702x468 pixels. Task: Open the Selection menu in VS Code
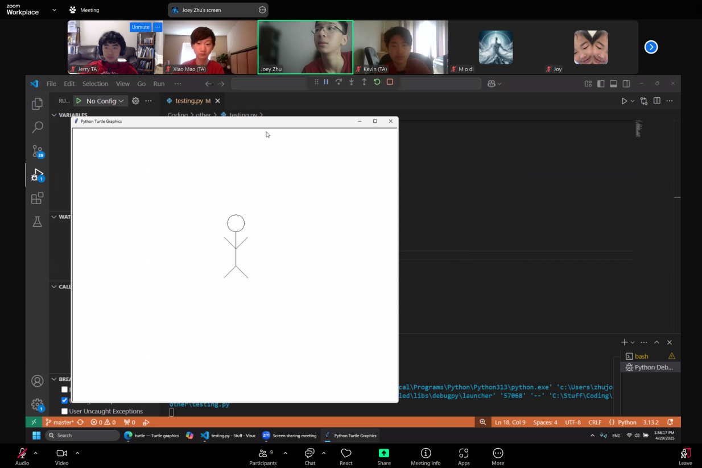[95, 84]
